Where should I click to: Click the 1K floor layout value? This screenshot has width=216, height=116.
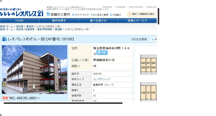point(95,66)
